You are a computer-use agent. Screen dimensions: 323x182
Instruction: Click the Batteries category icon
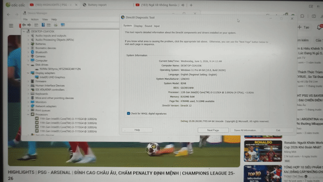pos(32,44)
